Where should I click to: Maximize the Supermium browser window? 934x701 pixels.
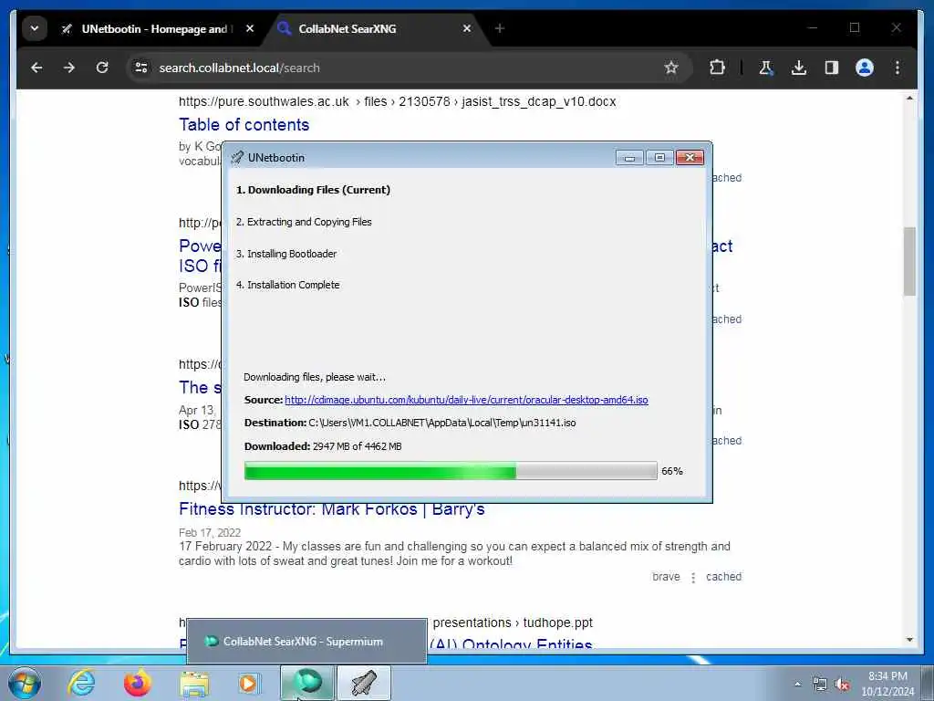point(855,27)
